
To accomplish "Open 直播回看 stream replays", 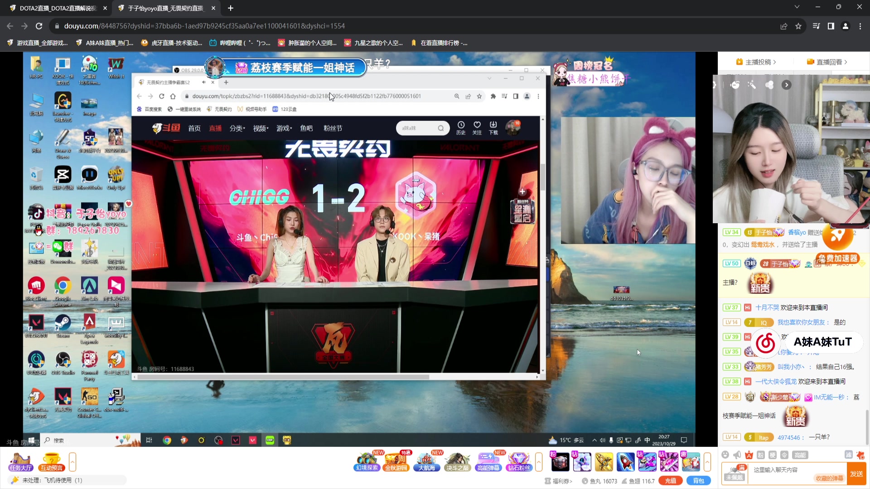I will pos(827,62).
